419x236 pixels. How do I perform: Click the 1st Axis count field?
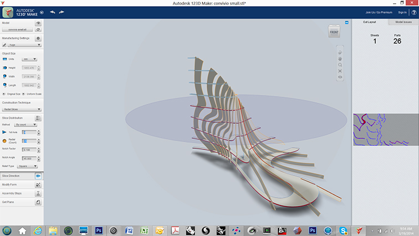[29, 132]
